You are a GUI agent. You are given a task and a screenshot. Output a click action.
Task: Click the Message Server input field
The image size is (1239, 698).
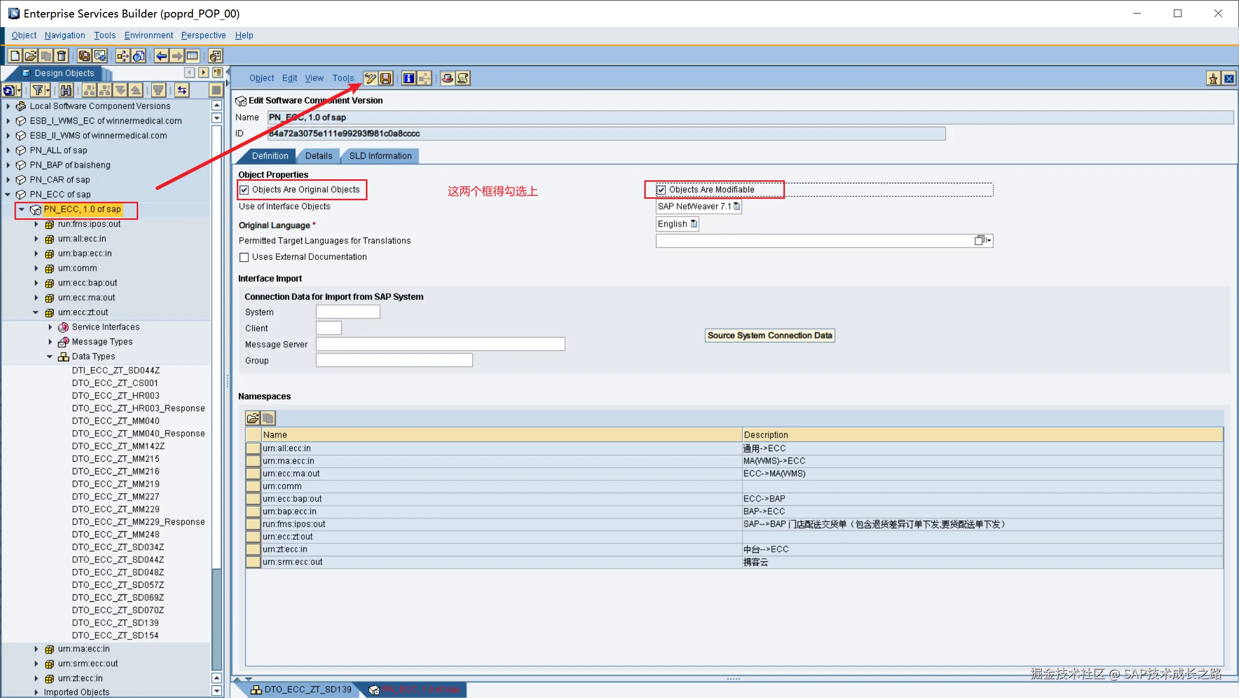440,344
